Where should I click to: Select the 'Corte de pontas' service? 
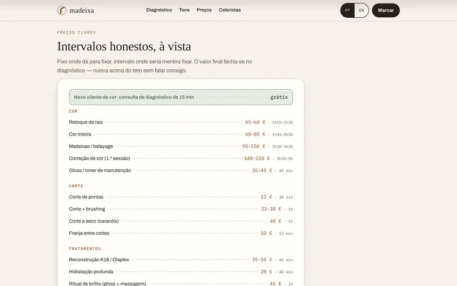pos(86,197)
